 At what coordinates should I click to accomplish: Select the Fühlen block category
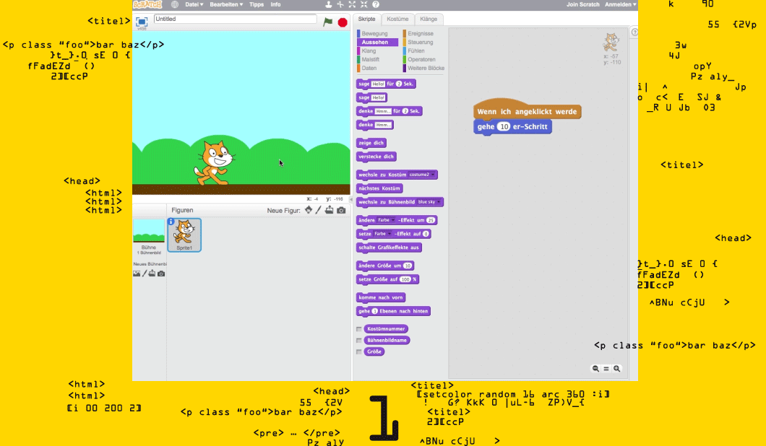pyautogui.click(x=416, y=51)
